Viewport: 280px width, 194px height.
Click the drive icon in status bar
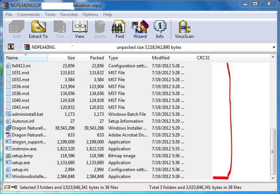pyautogui.click(x=7, y=187)
